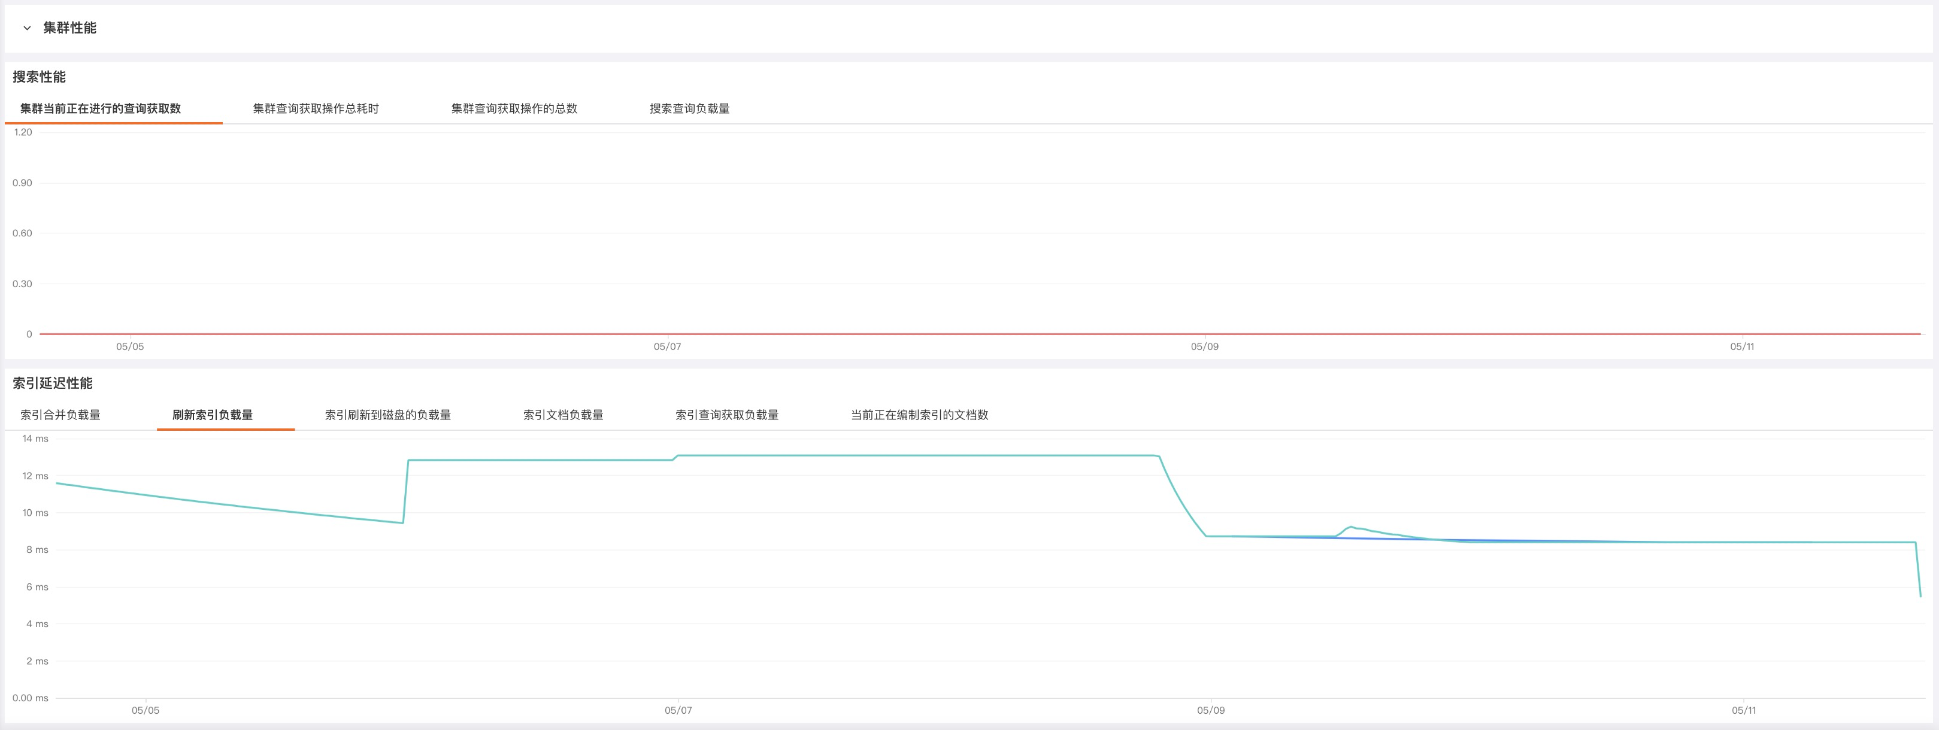This screenshot has width=1939, height=730.
Task: Click the red zero line in search chart
Action: coord(903,334)
